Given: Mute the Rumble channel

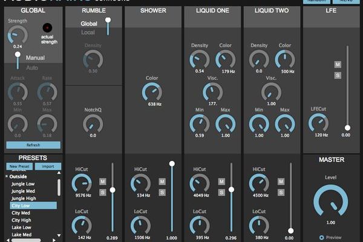Looking at the screenshot, I should point(102,181).
